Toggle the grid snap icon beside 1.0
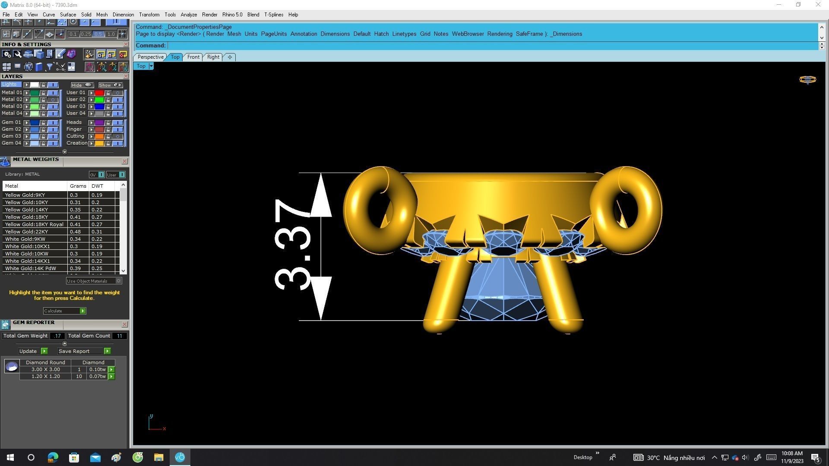 123,34
